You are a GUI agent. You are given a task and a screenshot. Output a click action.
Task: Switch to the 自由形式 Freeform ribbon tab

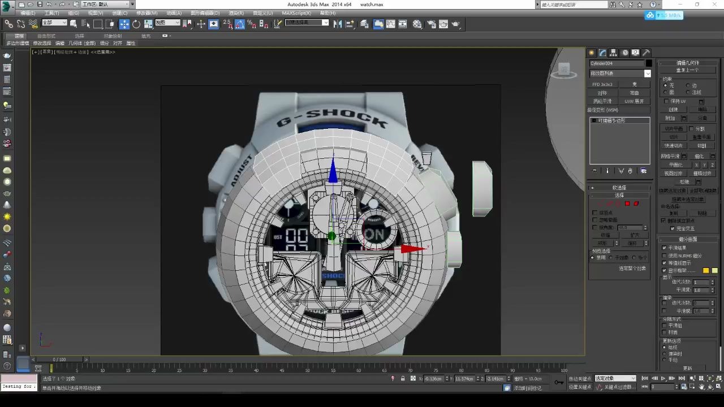[x=46, y=36]
